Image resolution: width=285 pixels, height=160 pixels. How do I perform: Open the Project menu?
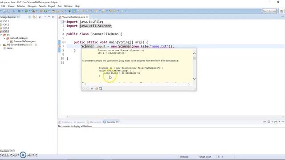point(52,6)
